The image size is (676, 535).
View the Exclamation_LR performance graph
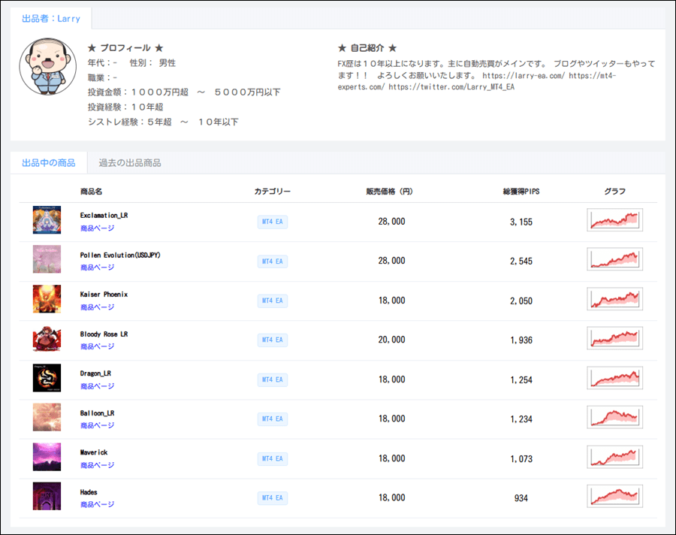pyautogui.click(x=615, y=221)
